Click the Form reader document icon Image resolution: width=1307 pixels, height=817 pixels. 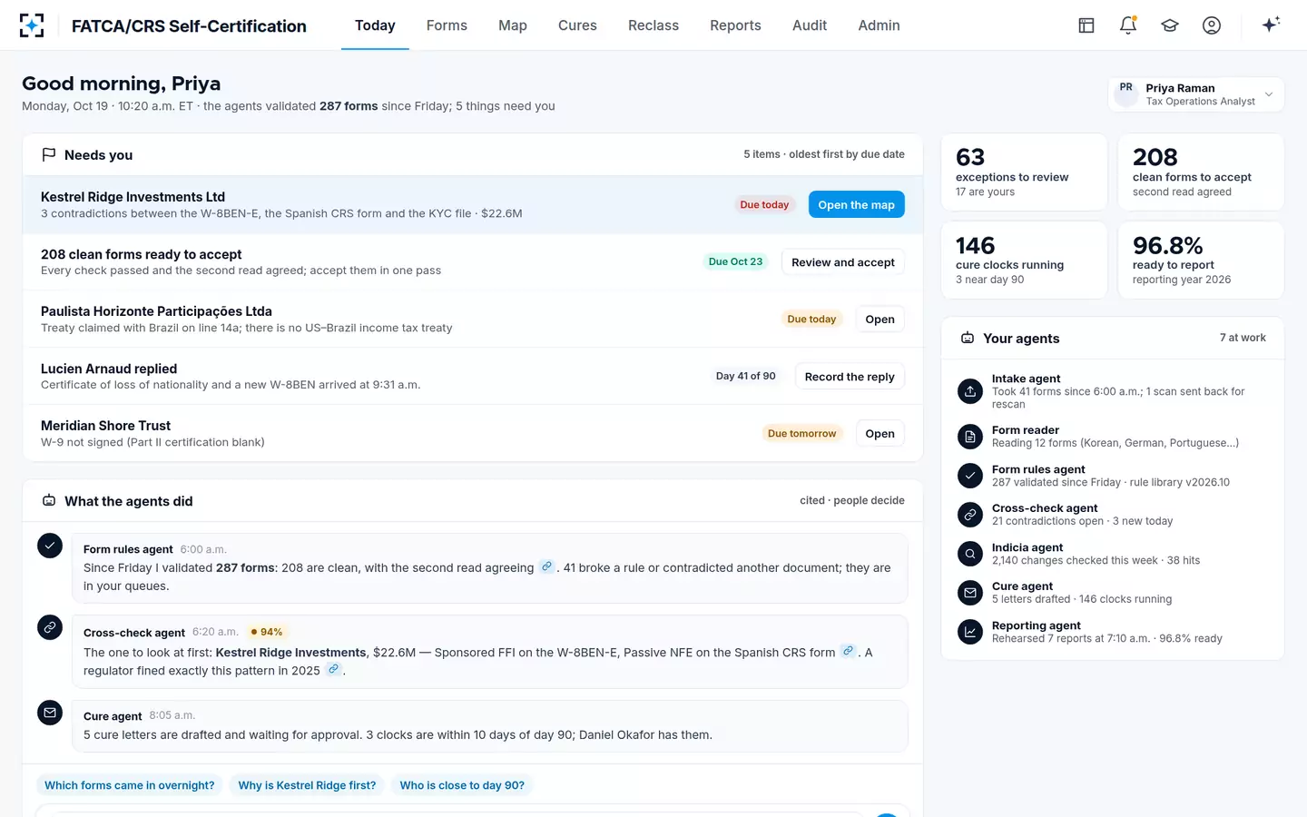pos(970,437)
